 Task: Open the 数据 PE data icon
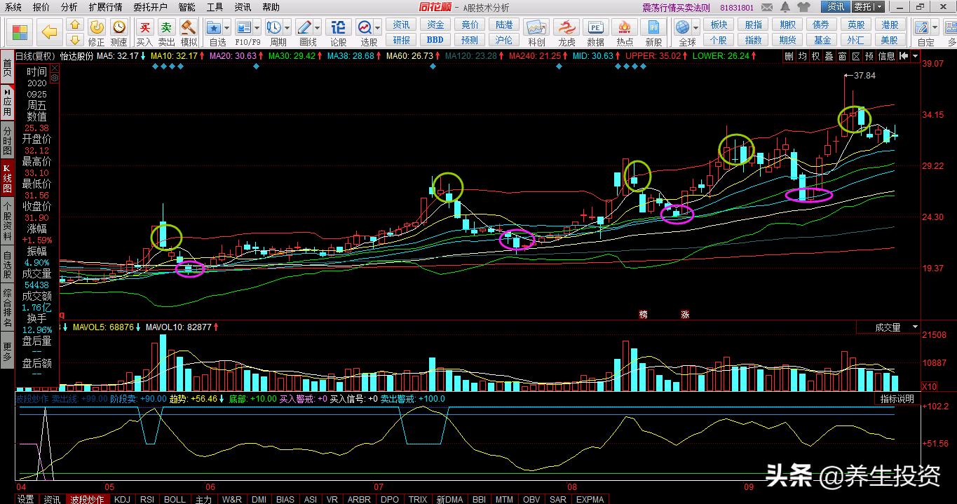point(596,28)
